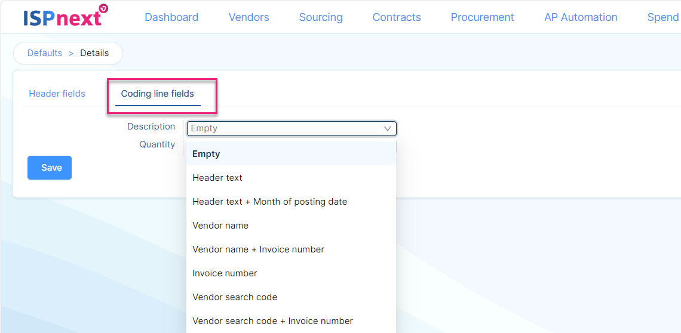Click the Details breadcrumb

94,53
